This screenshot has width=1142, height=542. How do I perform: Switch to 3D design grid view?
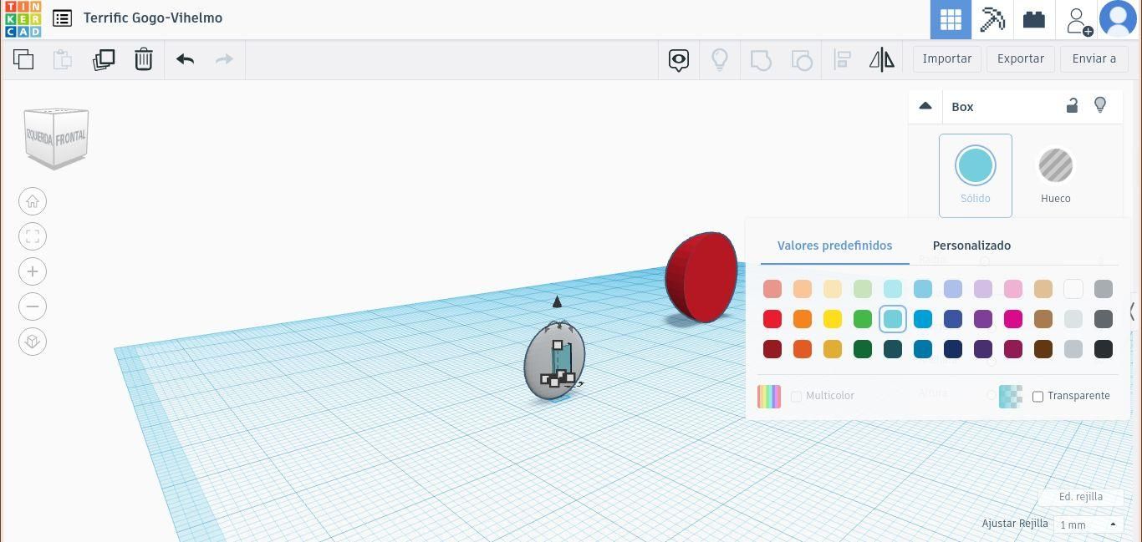[951, 19]
